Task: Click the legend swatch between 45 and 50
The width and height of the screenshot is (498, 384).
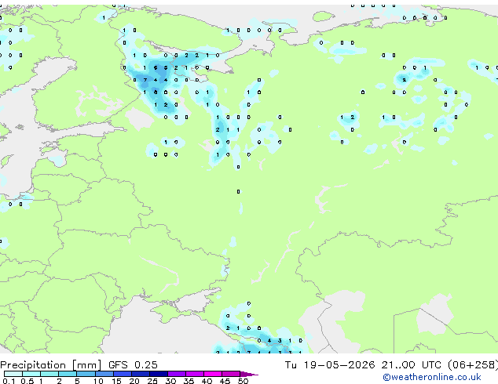Action: pos(231,374)
